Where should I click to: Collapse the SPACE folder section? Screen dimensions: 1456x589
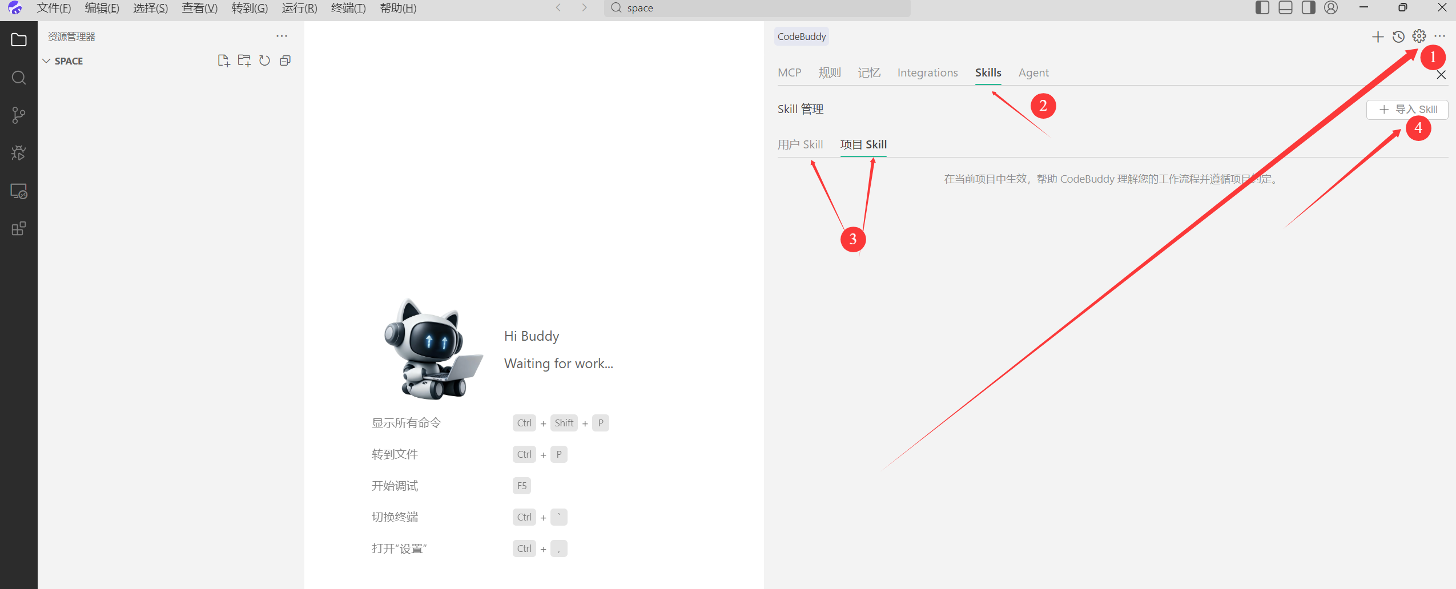[x=46, y=61]
